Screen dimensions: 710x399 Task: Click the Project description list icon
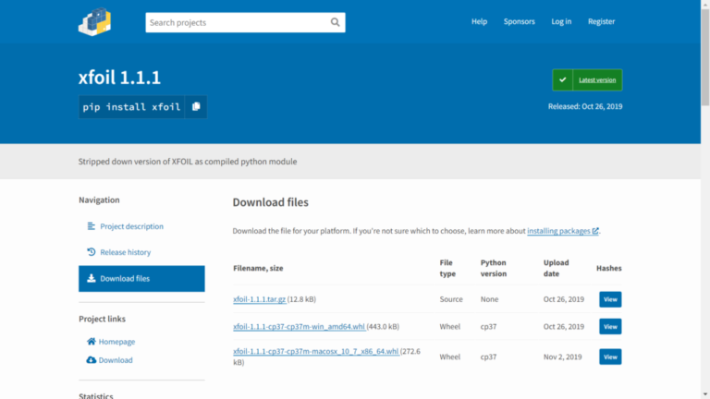(92, 226)
